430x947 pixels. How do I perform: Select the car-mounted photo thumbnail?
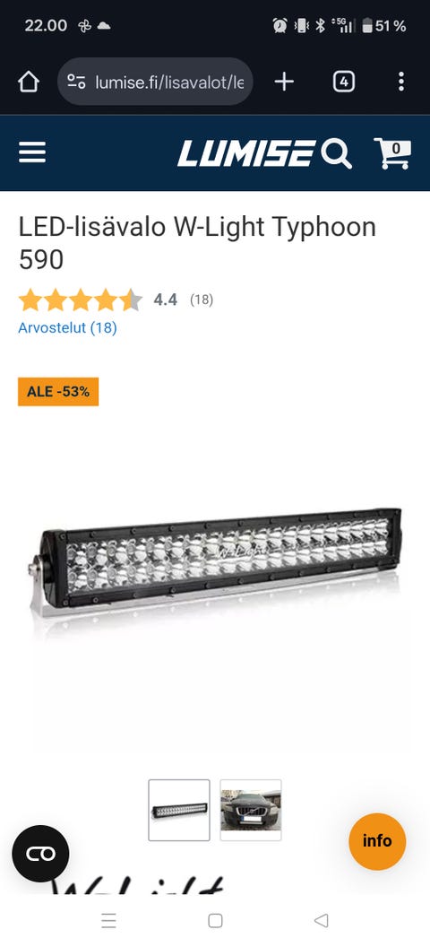pyautogui.click(x=251, y=810)
